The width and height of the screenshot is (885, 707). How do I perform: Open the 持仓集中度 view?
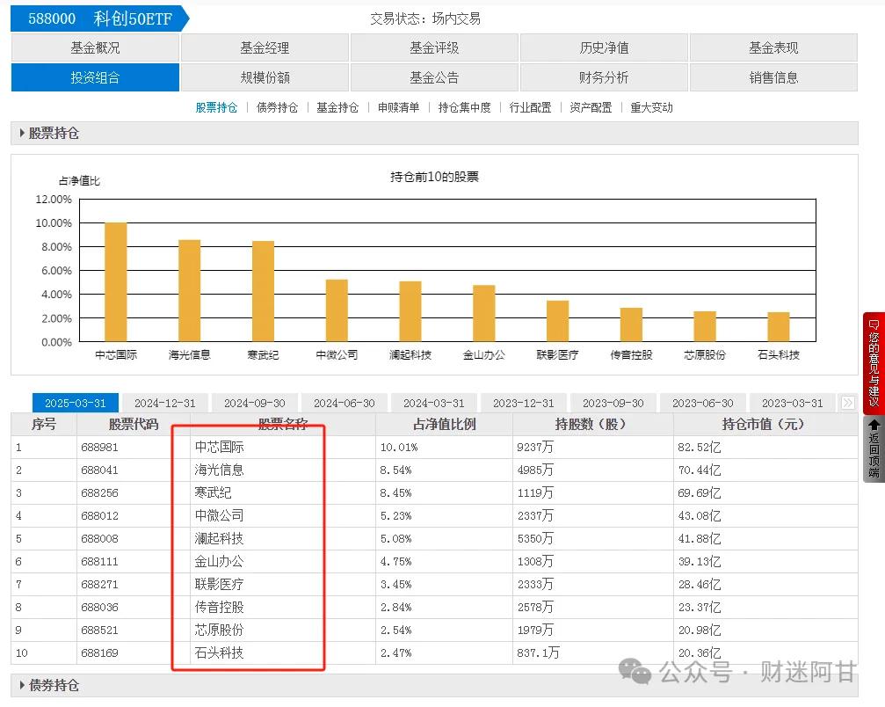coord(466,106)
